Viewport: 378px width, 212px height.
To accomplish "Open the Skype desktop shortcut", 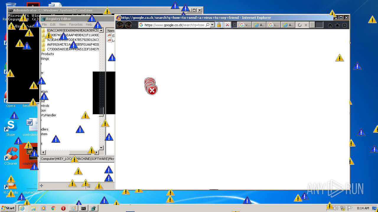I will point(11,127).
